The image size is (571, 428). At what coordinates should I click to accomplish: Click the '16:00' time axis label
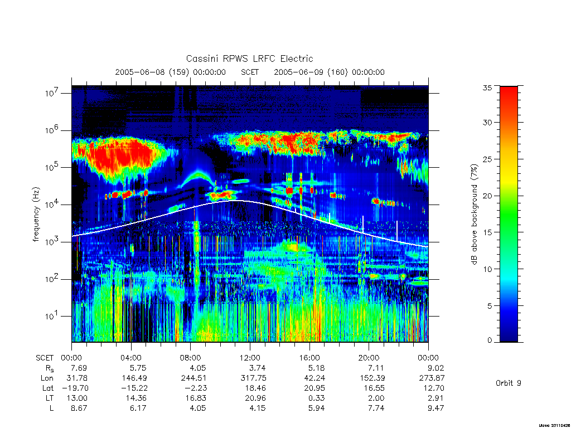click(309, 358)
